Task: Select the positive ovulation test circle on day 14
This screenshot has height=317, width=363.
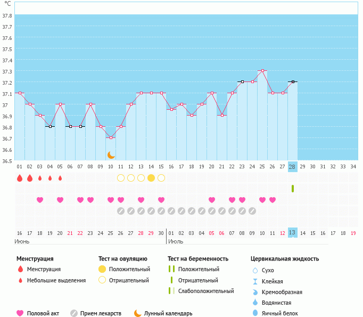Action: click(x=151, y=178)
